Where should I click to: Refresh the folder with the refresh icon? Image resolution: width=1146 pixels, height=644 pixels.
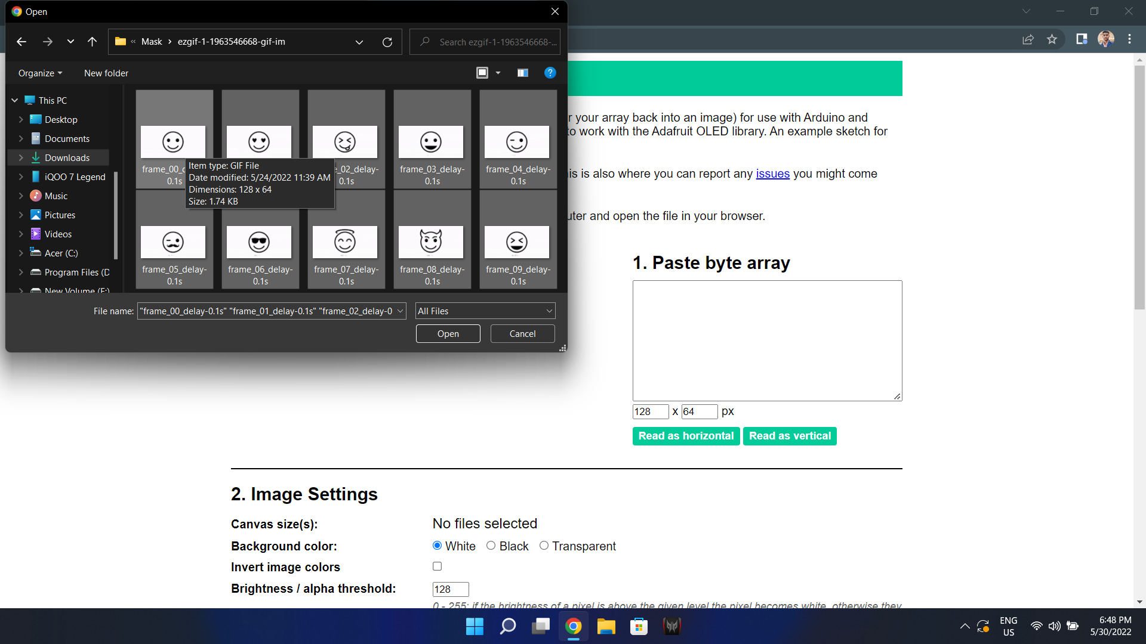tap(387, 42)
